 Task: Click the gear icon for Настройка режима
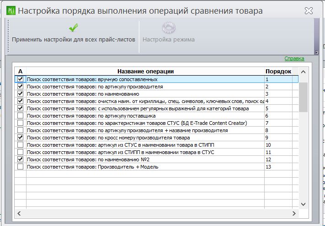pyautogui.click(x=169, y=28)
